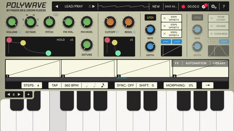Select the LFO2 button

pyautogui.click(x=197, y=17)
